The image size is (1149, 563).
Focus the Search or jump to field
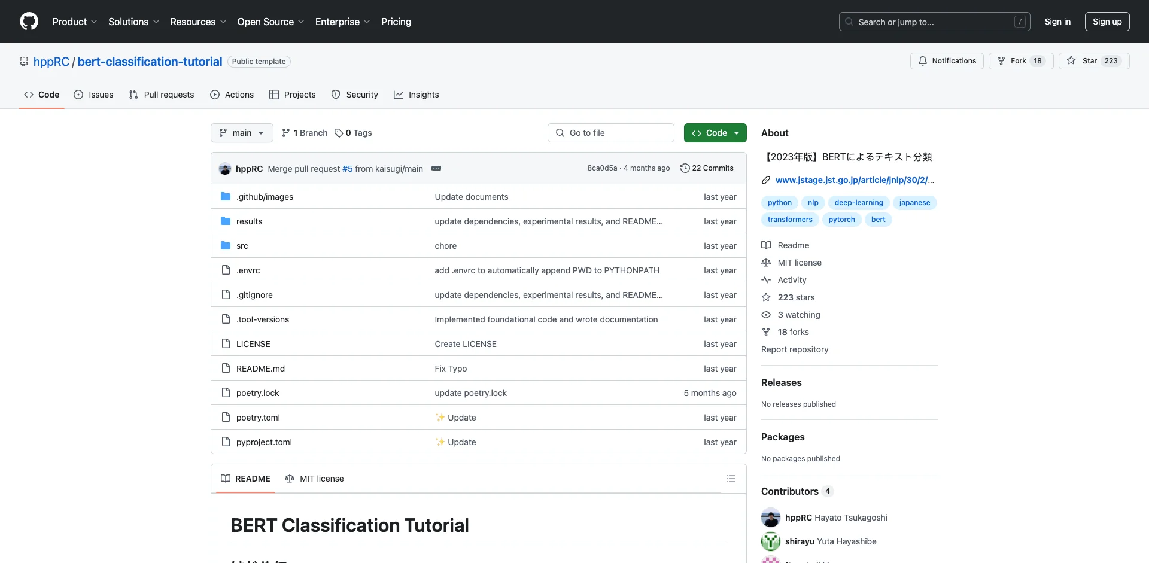(x=935, y=22)
